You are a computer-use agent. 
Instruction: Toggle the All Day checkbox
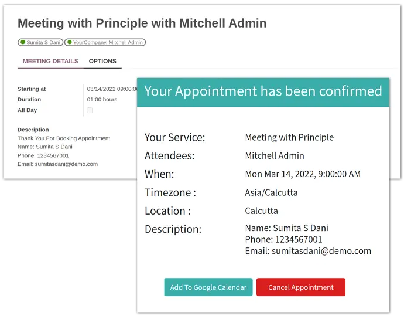tap(90, 110)
